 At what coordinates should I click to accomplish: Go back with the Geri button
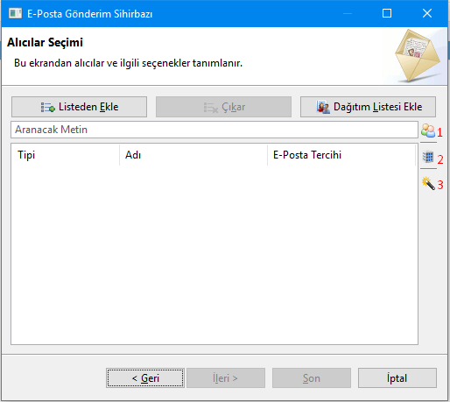pyautogui.click(x=145, y=378)
